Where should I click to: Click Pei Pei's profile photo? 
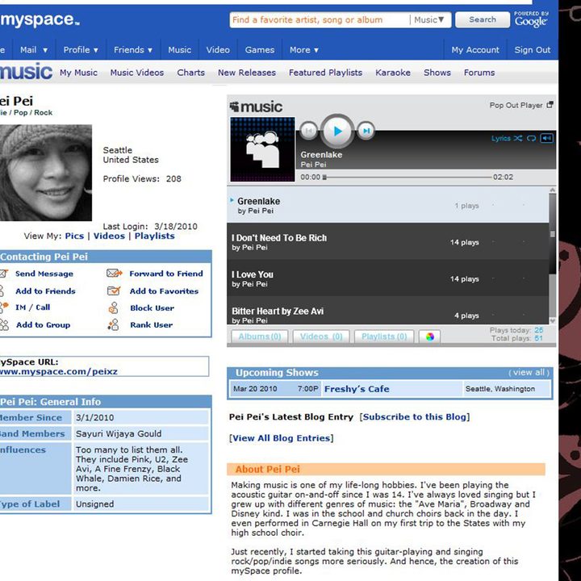coord(46,173)
